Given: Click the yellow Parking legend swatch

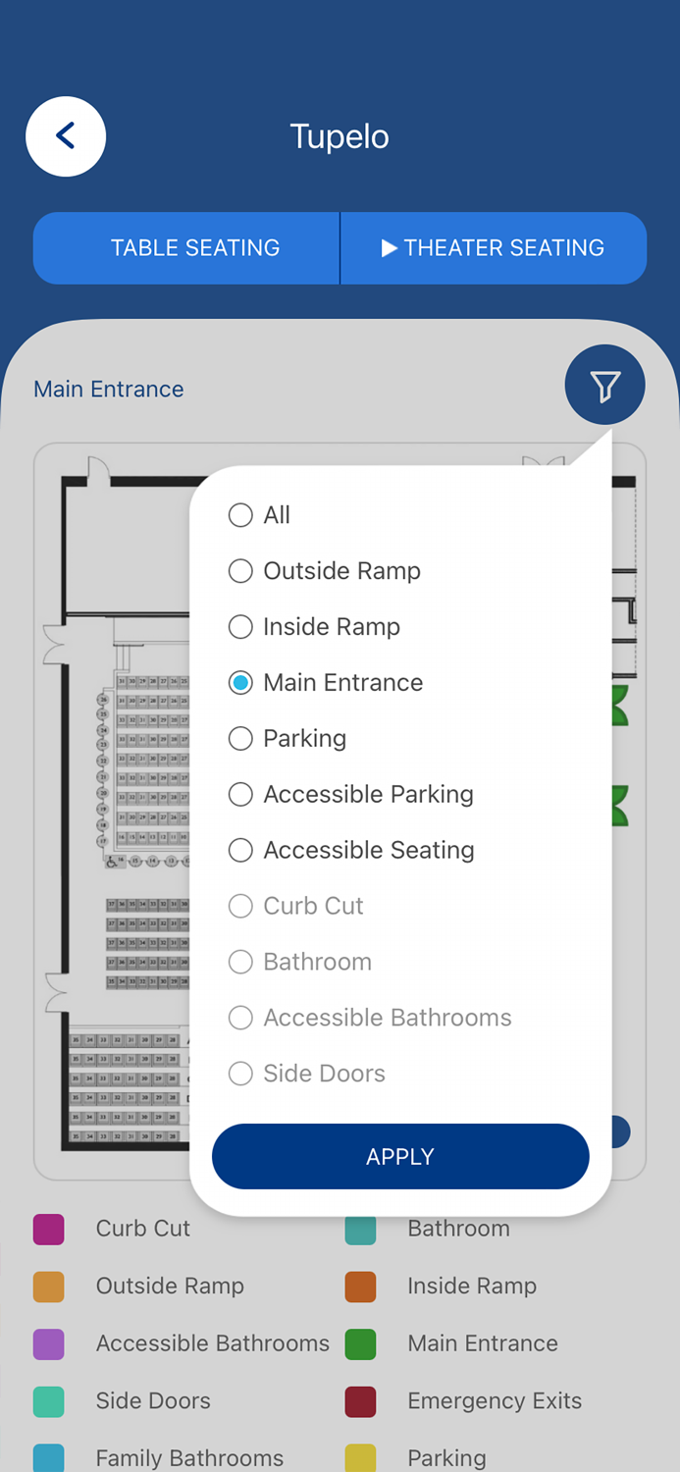Looking at the screenshot, I should click(361, 1459).
